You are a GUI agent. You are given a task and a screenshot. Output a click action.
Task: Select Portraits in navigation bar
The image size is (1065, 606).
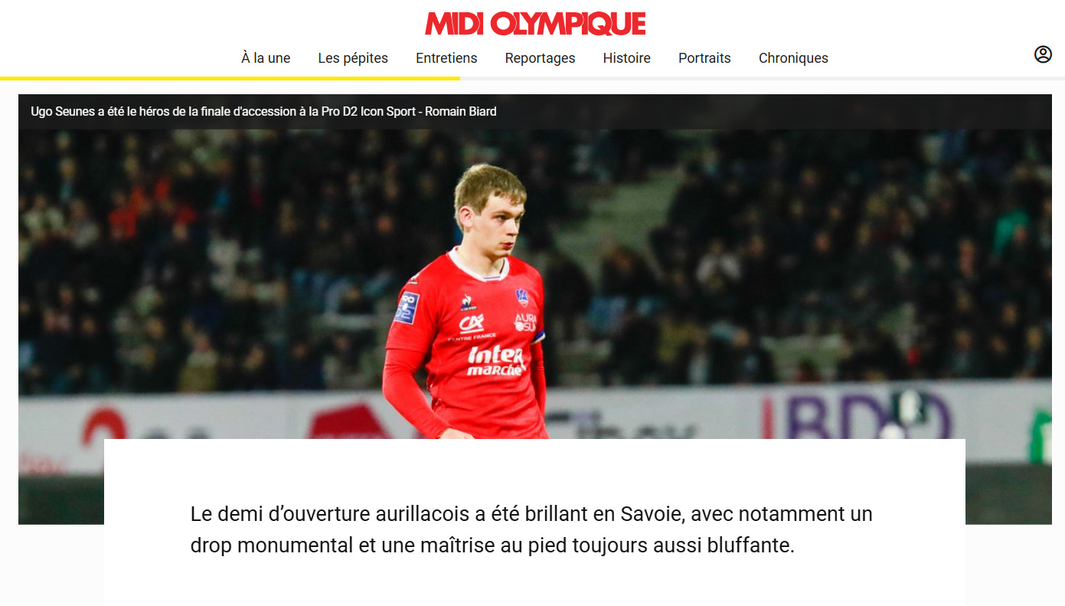pyautogui.click(x=704, y=58)
